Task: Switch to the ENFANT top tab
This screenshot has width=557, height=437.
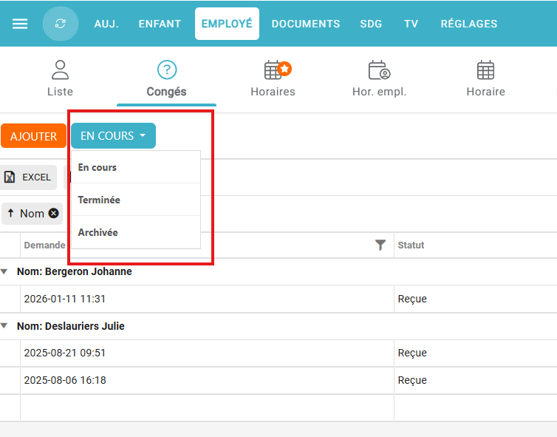Action: tap(160, 24)
